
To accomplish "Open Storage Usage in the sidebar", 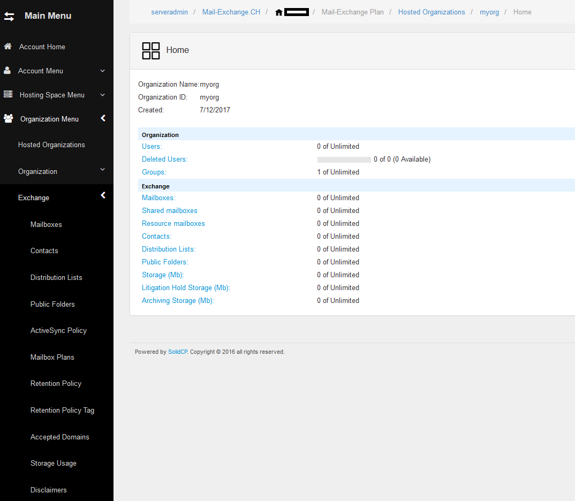I will 54,464.
